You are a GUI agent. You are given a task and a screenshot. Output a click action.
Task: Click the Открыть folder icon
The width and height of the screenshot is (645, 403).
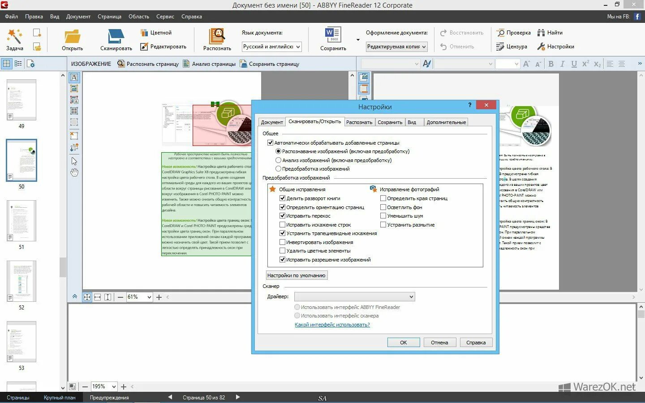click(72, 36)
